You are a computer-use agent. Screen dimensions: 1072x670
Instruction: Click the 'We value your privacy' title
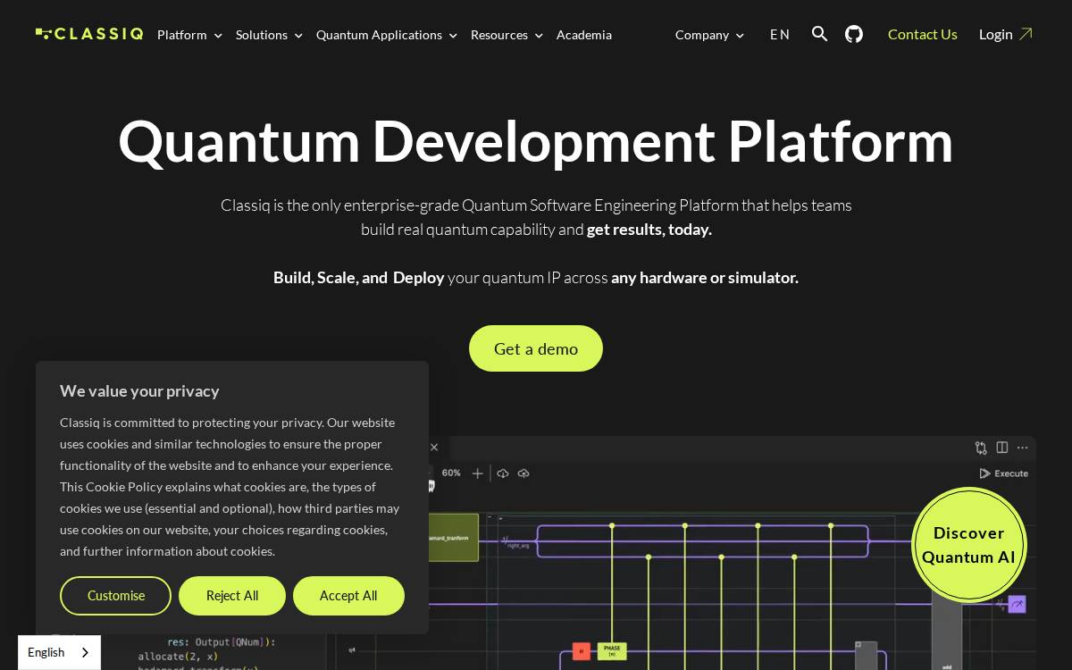(x=139, y=390)
